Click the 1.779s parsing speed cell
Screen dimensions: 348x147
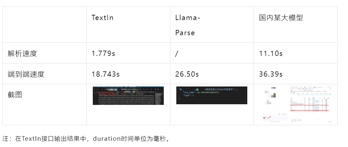tap(103, 54)
